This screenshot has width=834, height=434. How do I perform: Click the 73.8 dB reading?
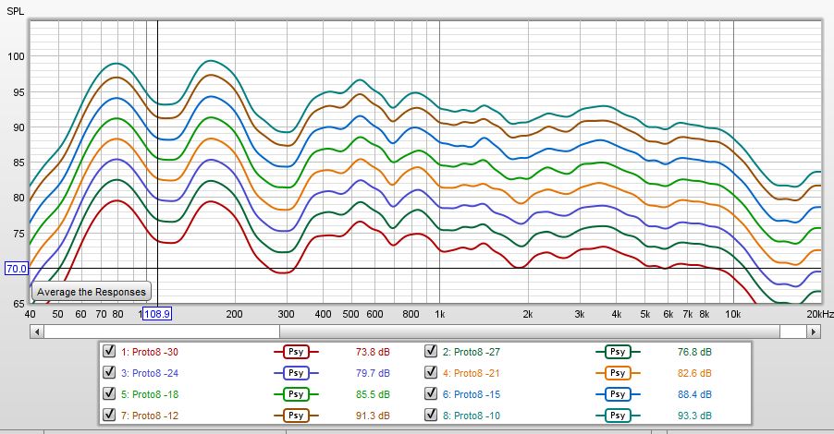coord(373,352)
